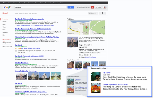Open News from the top black bar
The image size is (154, 99).
pos(37,3)
